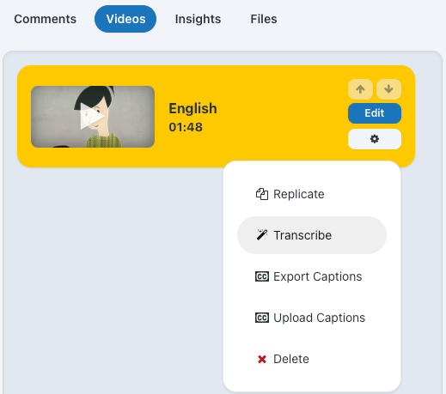The image size is (446, 394).
Task: Click the magic wand Transcribe icon
Action: click(262, 235)
